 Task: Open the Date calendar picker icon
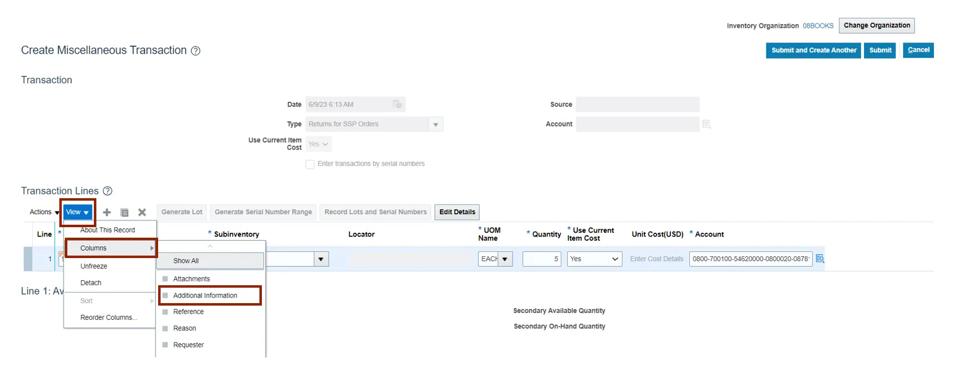[x=398, y=104]
